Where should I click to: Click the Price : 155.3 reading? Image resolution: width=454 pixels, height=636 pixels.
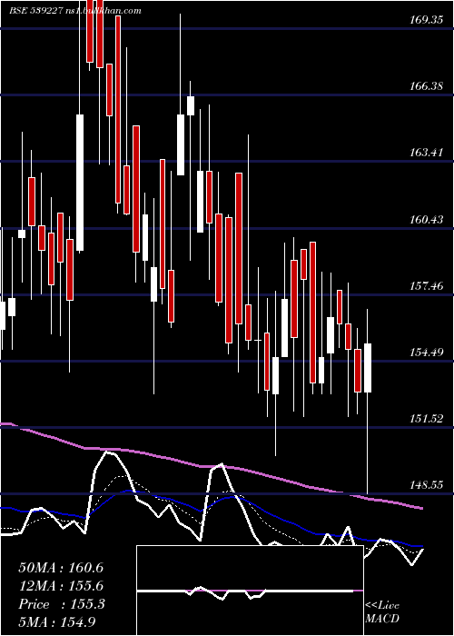62,604
